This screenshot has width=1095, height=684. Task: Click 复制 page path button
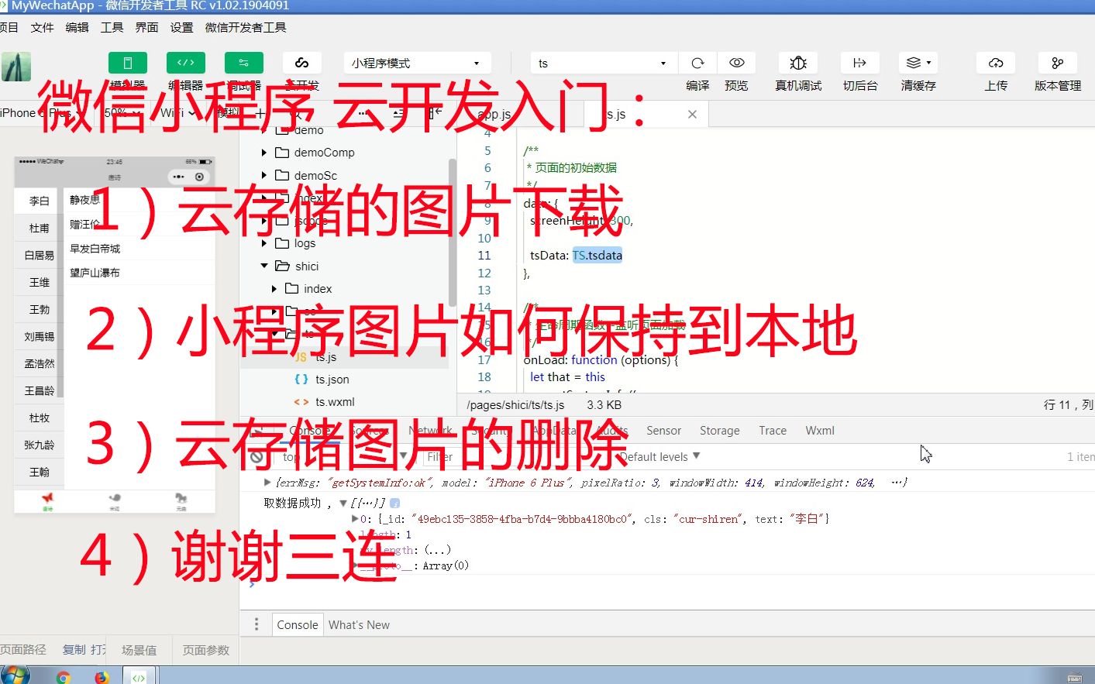pyautogui.click(x=74, y=650)
